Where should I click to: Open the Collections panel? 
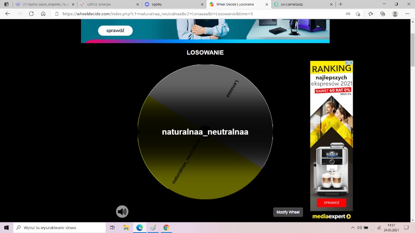(383, 14)
